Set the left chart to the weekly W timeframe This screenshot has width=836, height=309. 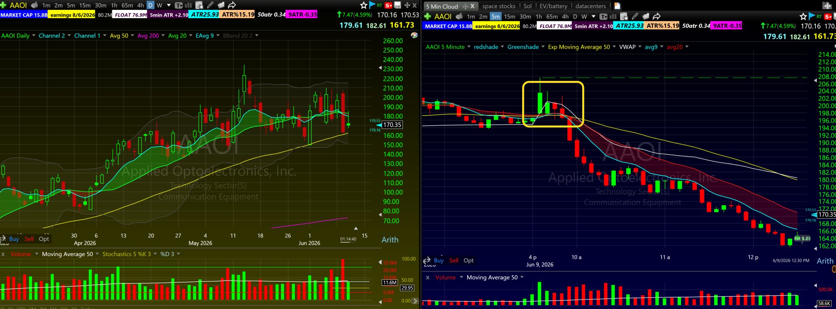pos(159,5)
